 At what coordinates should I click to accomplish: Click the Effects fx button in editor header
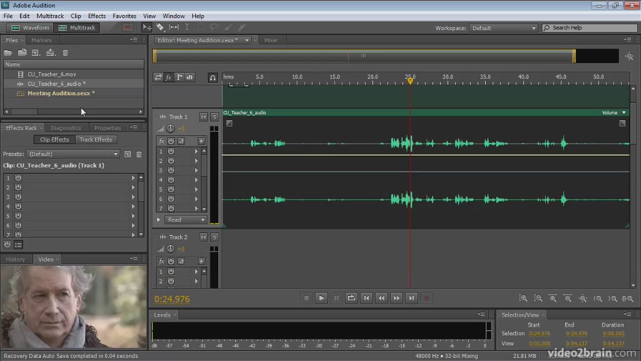pos(168,77)
